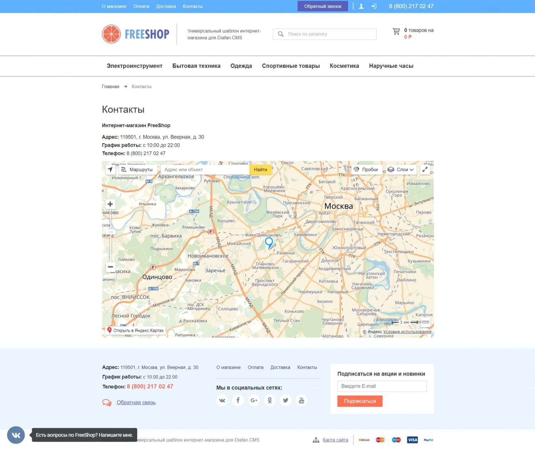Click the VK chat widget round button
This screenshot has height=452, width=535.
click(16, 435)
